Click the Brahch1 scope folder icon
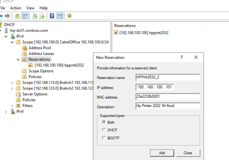The height and width of the screenshot is (160, 229). 18,83
